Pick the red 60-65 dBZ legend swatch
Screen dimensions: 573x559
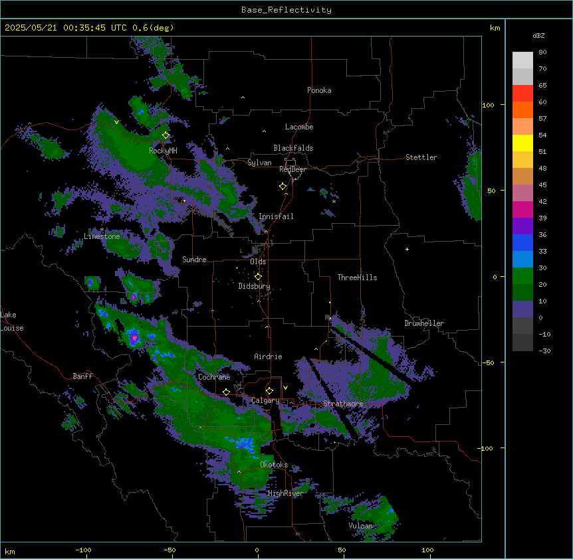pyautogui.click(x=522, y=94)
